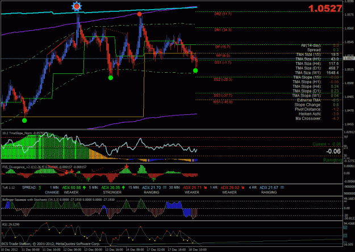Click the large red down arrow in FX5 Divergence
Image resolution: width=355 pixels, height=252 pixels.
(126, 167)
